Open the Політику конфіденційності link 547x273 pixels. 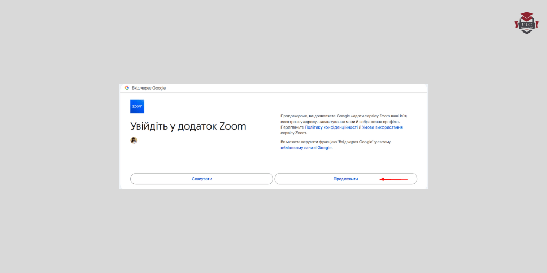click(332, 127)
